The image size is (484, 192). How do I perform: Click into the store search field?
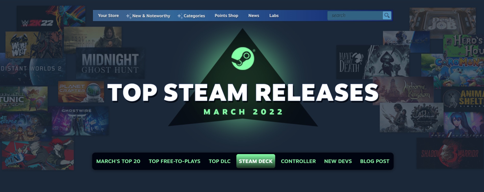coord(355,16)
